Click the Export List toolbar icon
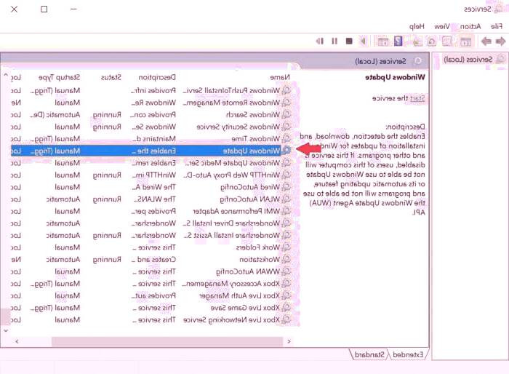The width and height of the screenshot is (509, 374). pos(417,41)
